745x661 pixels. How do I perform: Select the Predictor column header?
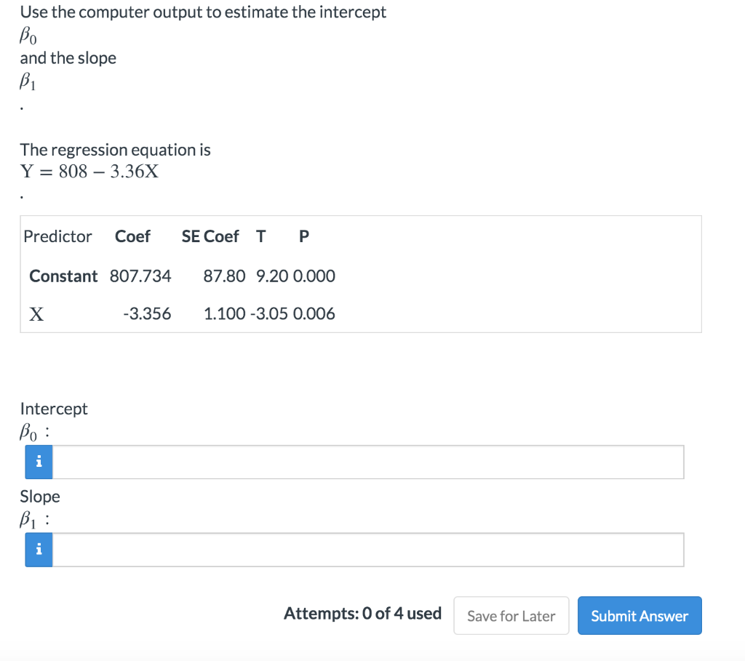pyautogui.click(x=57, y=236)
